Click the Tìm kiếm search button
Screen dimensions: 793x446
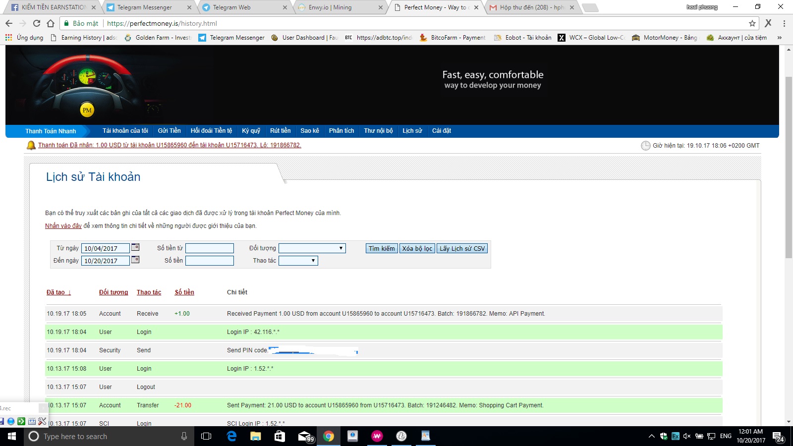tap(382, 248)
